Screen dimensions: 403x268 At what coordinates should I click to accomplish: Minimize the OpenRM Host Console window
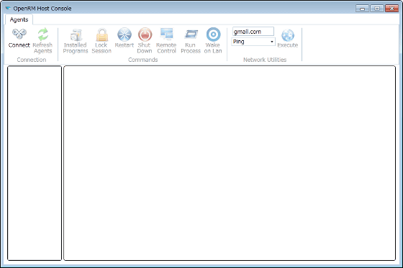(363, 9)
